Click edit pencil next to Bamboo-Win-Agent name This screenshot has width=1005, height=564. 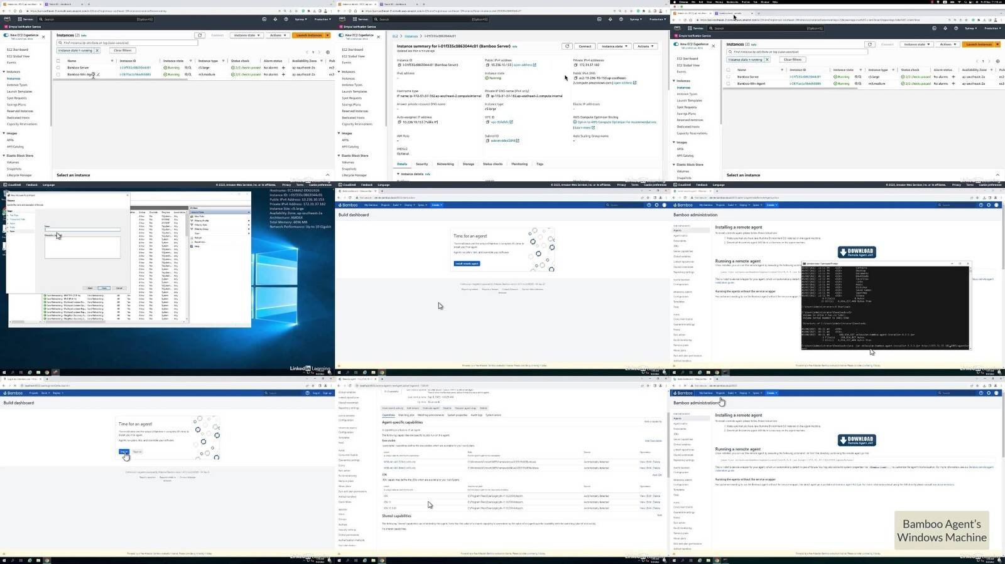coord(98,75)
